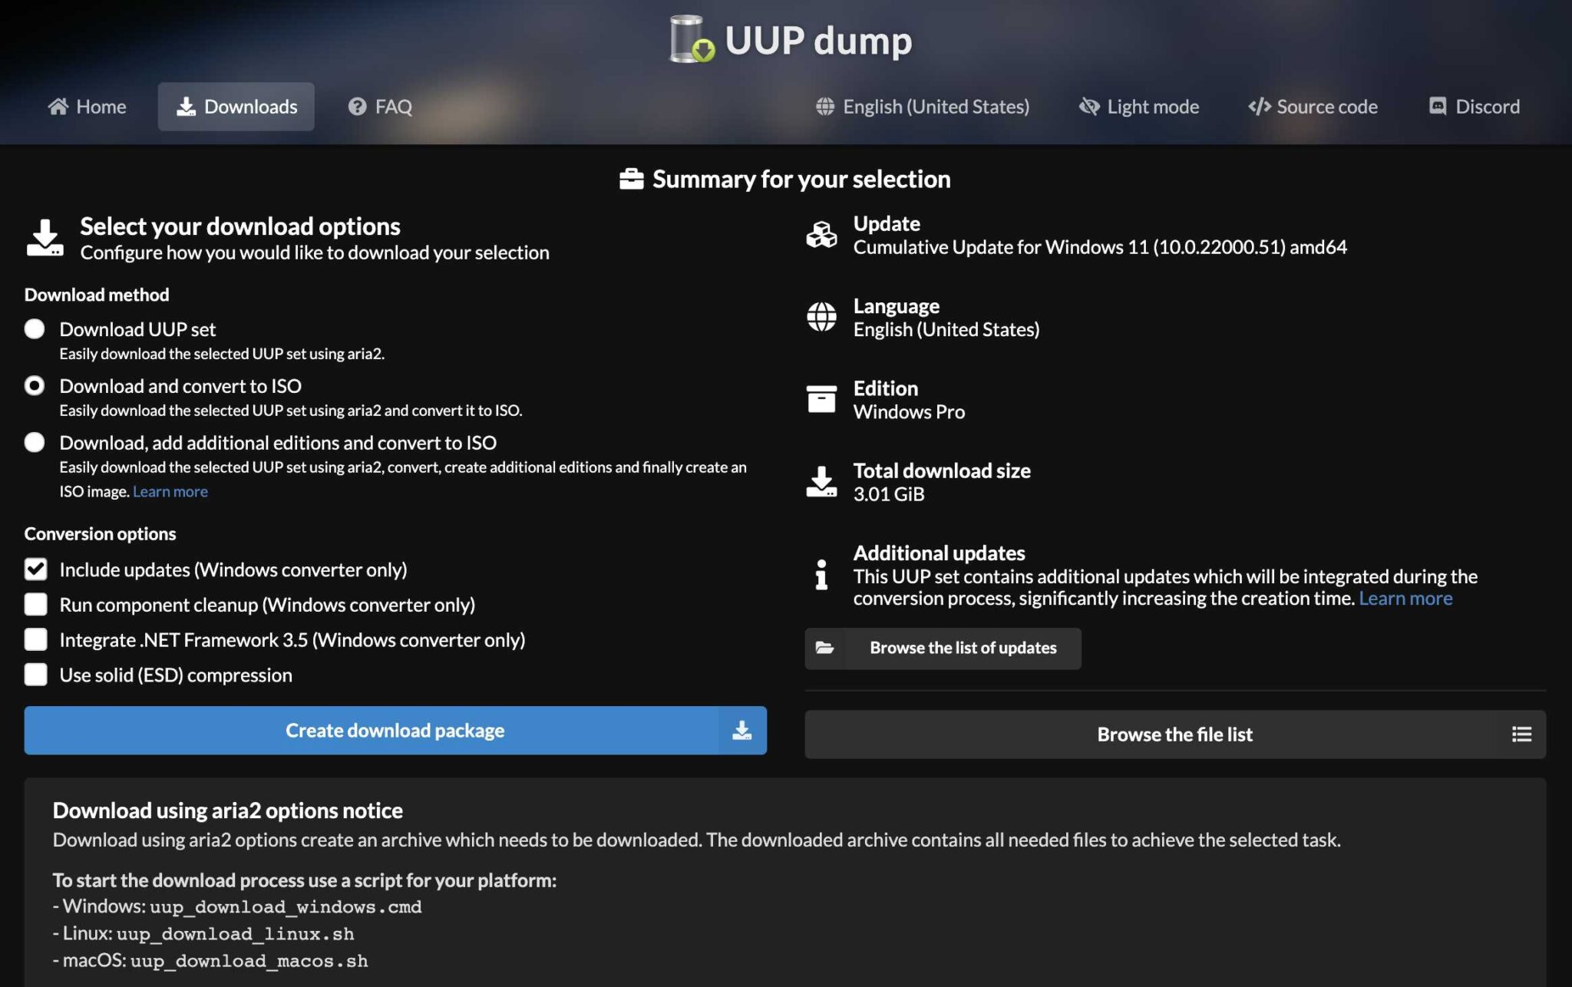This screenshot has height=987, width=1572.
Task: Toggle Use solid ESD compression checkbox
Action: pos(34,675)
